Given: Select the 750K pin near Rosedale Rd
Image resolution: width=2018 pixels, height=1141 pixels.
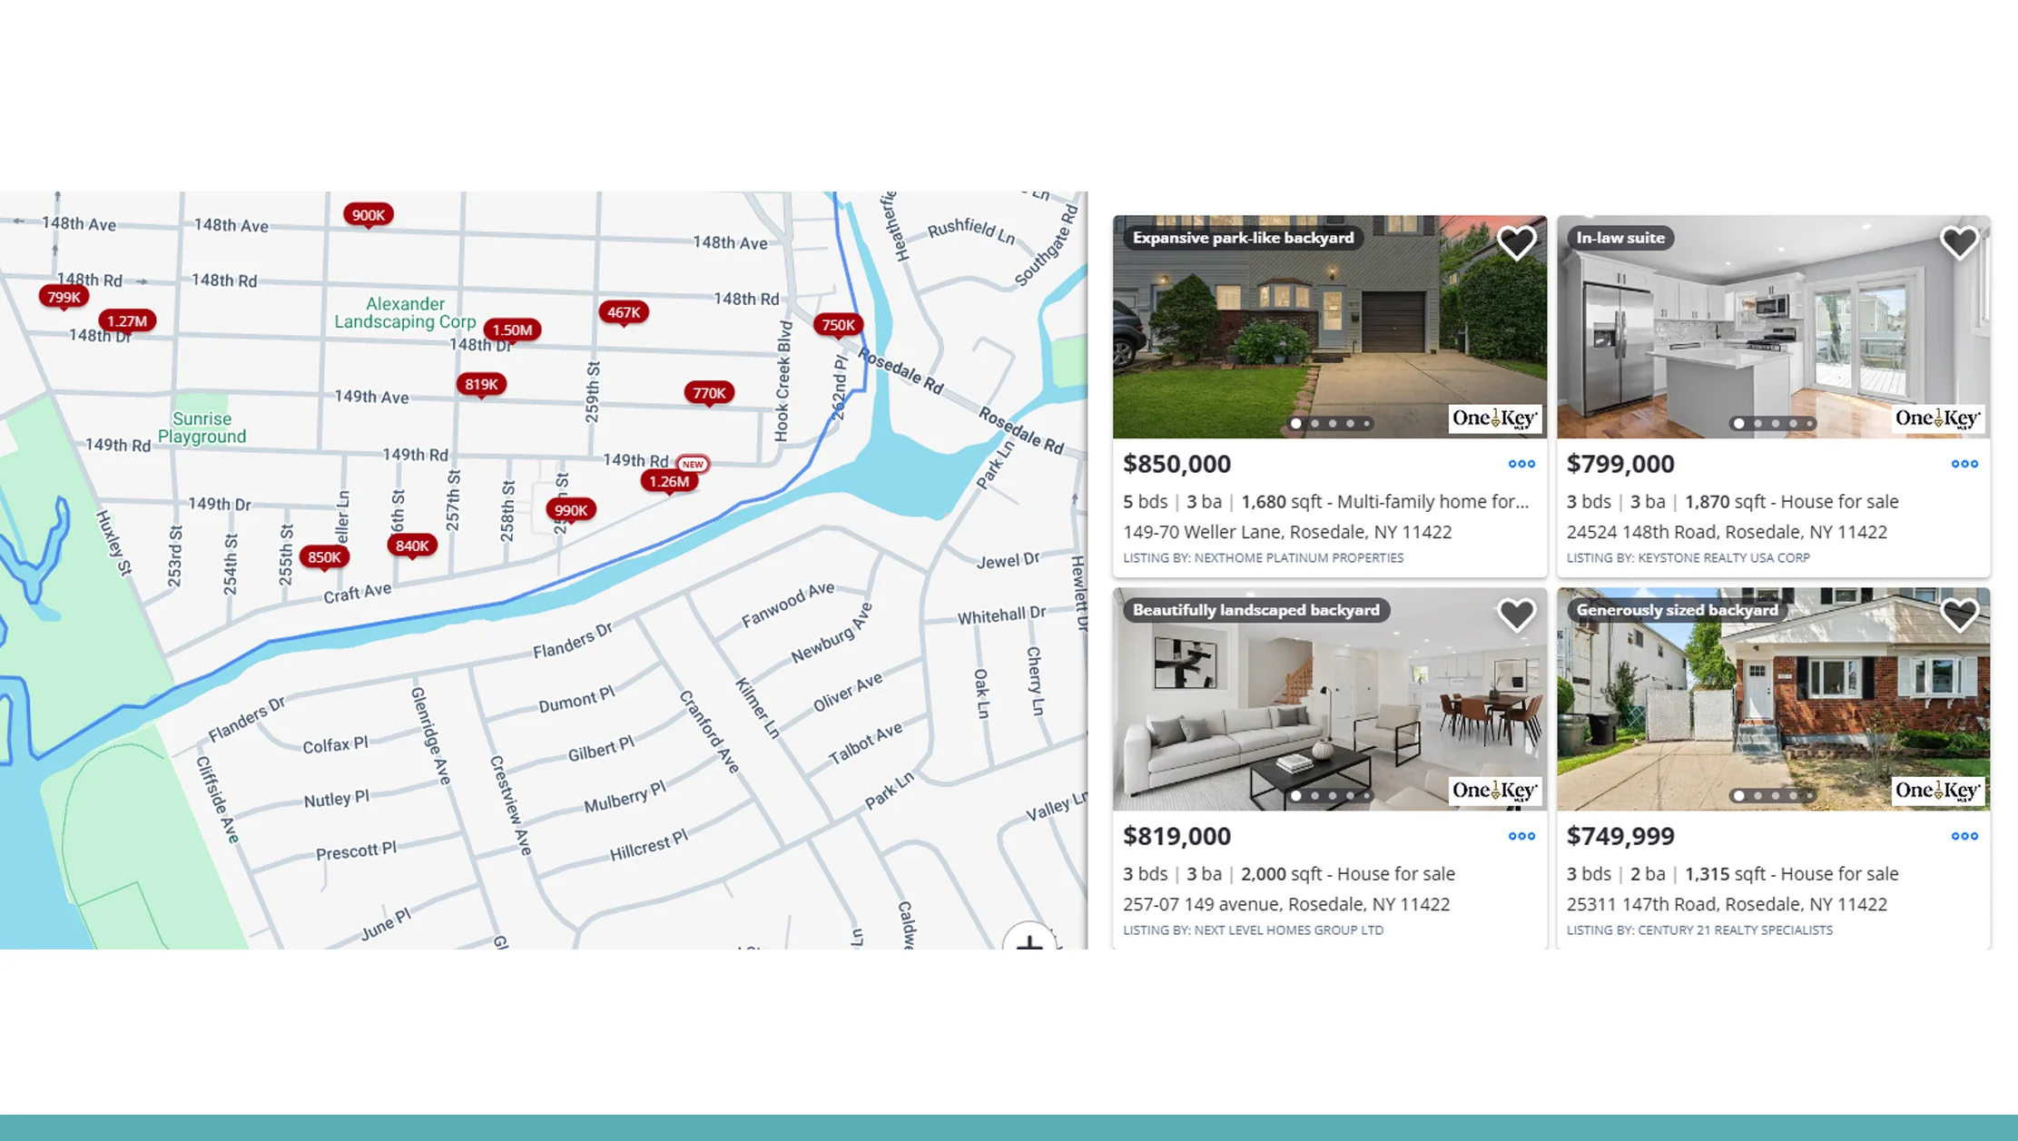Looking at the screenshot, I should click(x=837, y=324).
